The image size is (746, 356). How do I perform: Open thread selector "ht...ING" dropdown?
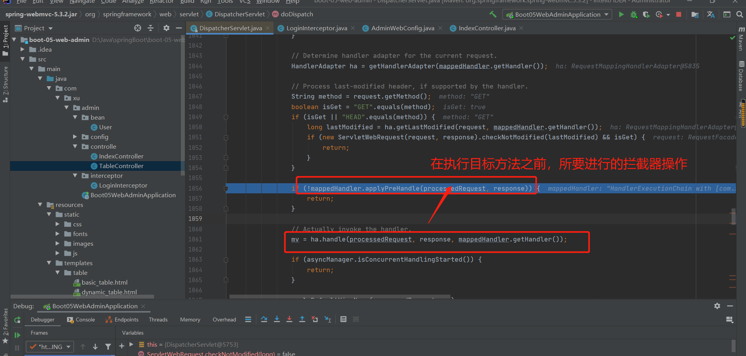click(x=50, y=347)
